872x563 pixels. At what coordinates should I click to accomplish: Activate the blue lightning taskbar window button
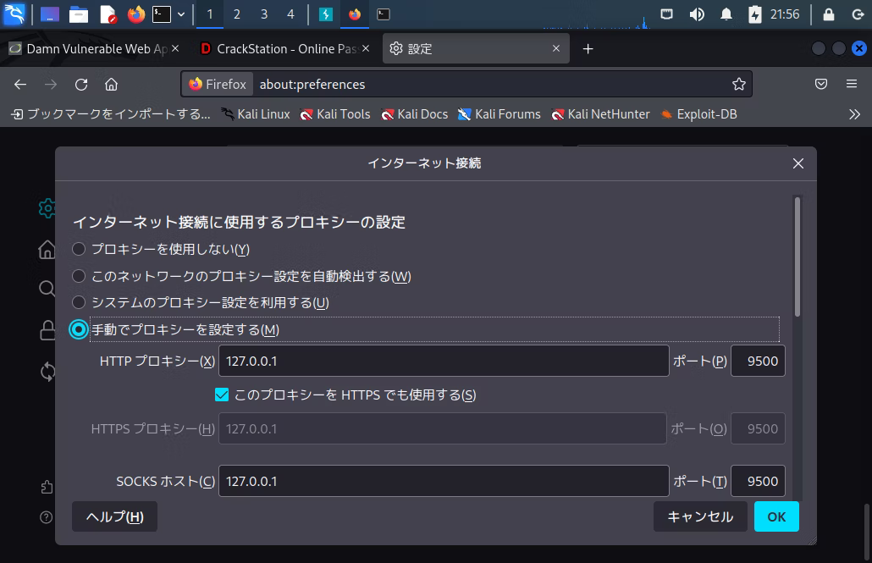pos(326,14)
